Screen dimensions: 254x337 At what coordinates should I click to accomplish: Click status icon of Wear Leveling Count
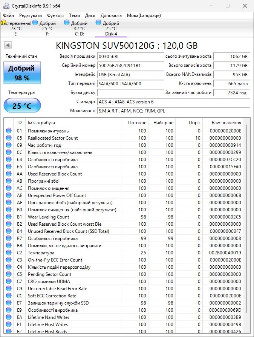click(9, 217)
